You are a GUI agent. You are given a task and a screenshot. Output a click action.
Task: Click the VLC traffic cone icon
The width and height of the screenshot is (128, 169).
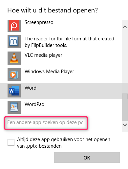pyautogui.click(x=14, y=58)
